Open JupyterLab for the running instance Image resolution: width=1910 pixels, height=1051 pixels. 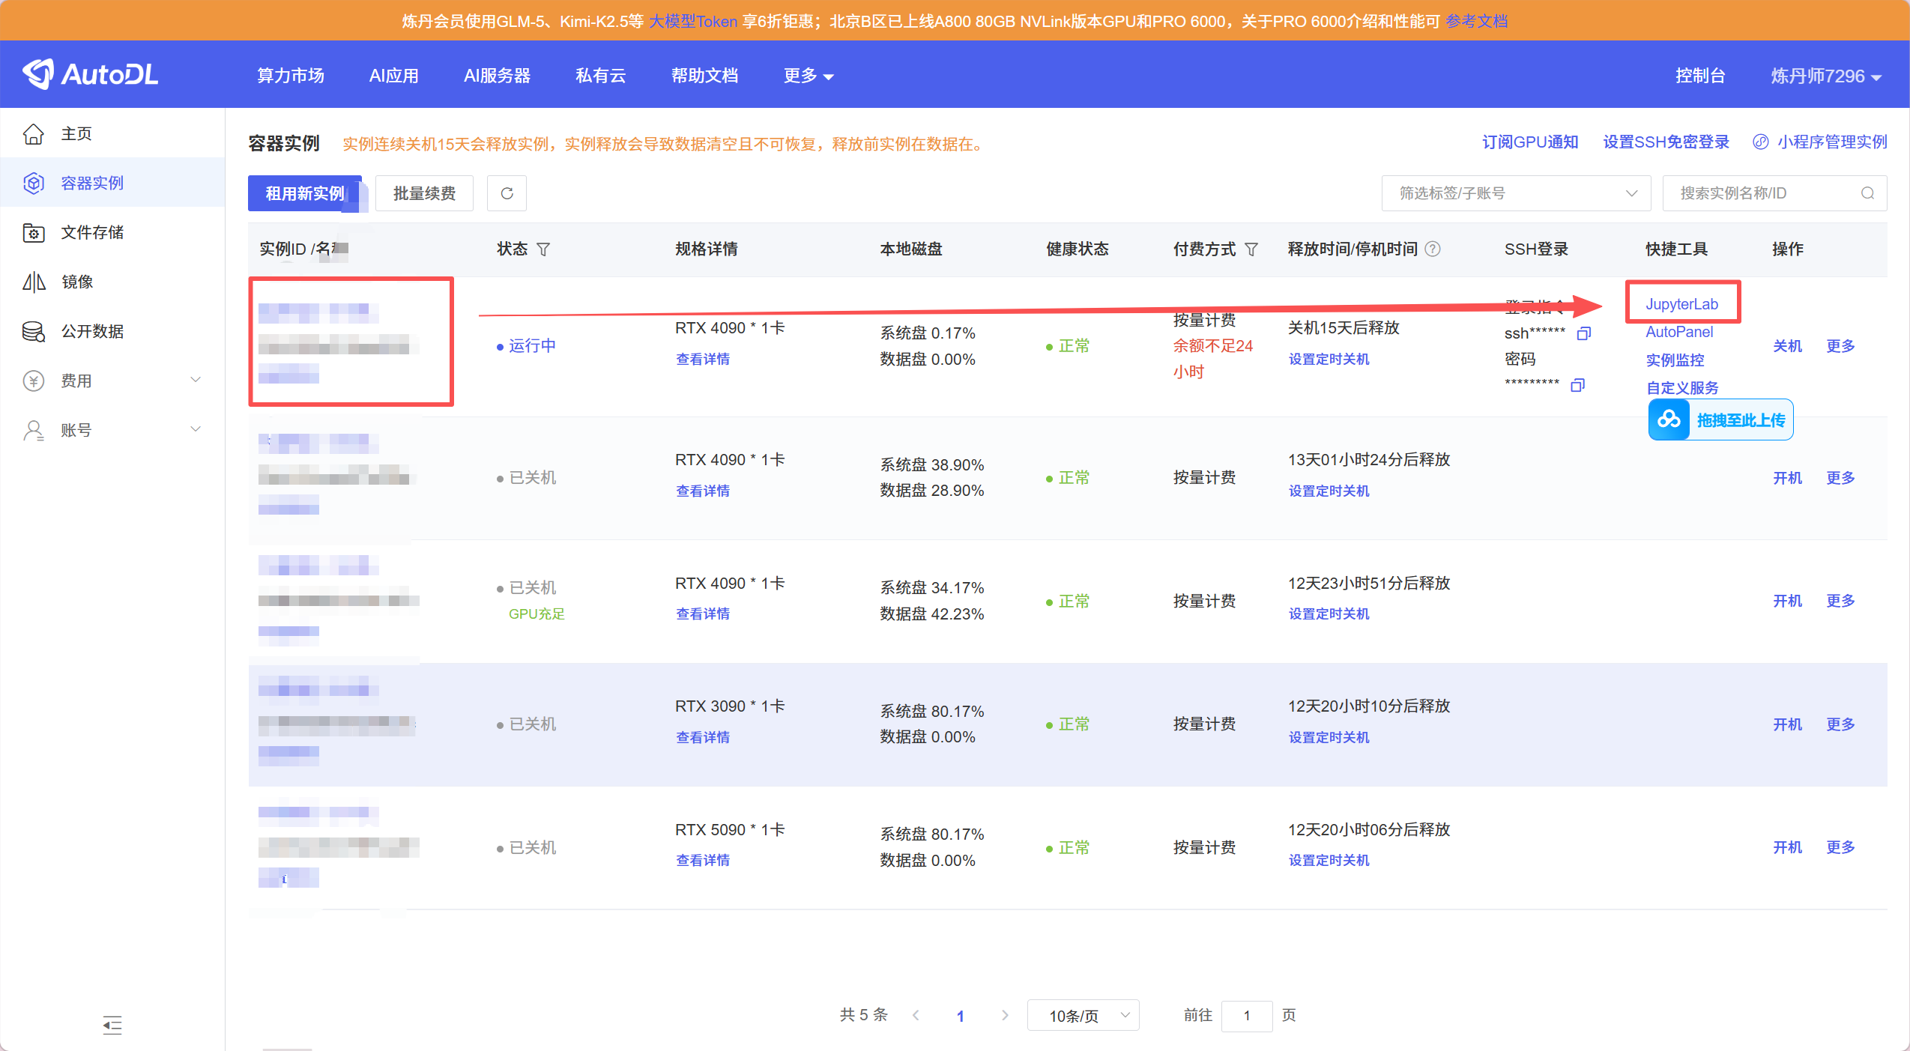coord(1681,303)
